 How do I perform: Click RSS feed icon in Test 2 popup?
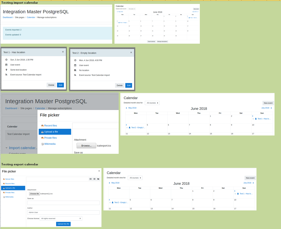pos(75,75)
